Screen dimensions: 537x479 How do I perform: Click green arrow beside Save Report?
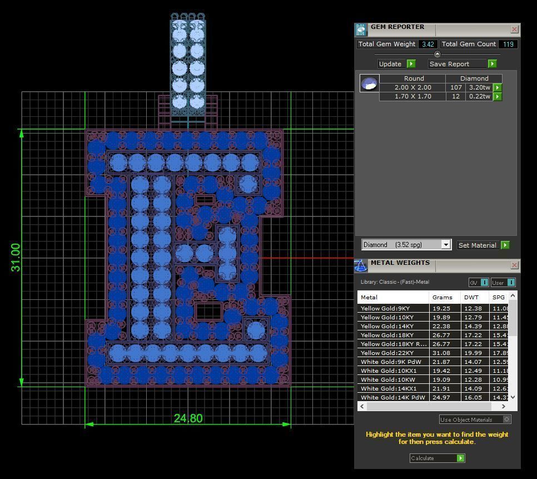492,64
